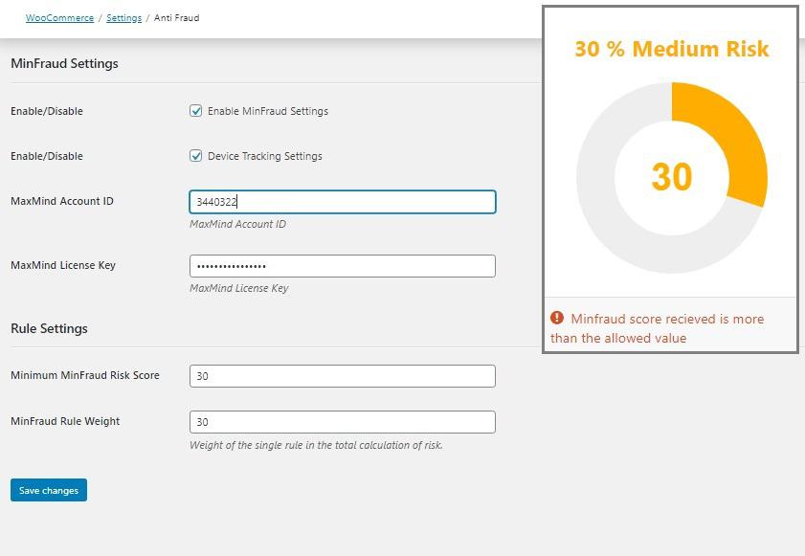Screen dimensions: 805x556
Task: Click into the MaxMind License Key field
Action: coord(342,266)
